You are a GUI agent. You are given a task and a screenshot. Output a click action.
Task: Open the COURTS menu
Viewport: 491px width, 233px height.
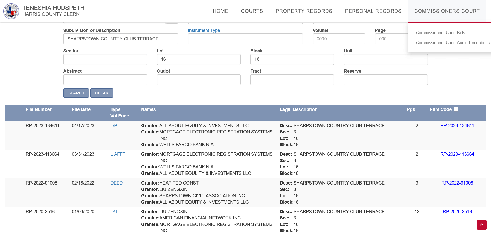click(x=252, y=11)
